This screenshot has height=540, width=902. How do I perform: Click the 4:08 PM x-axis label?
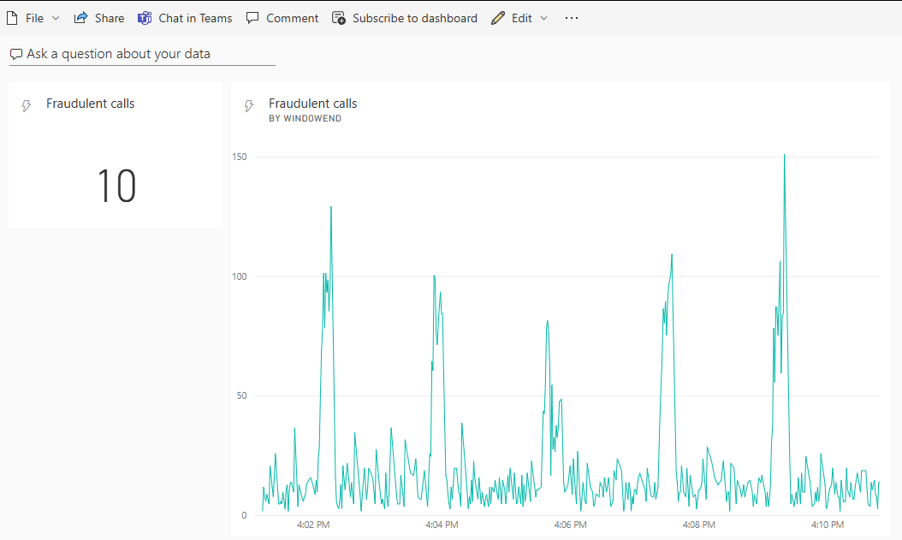699,525
